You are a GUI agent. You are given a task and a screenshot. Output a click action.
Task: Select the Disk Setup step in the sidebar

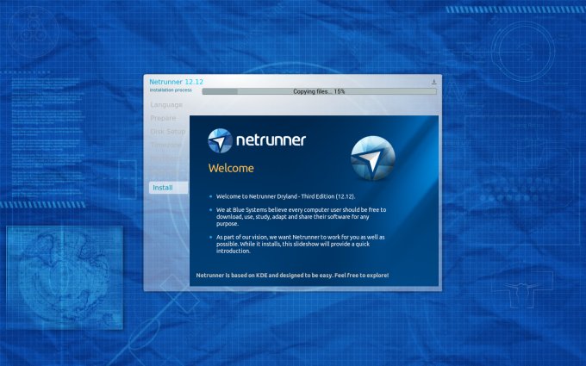coord(168,132)
